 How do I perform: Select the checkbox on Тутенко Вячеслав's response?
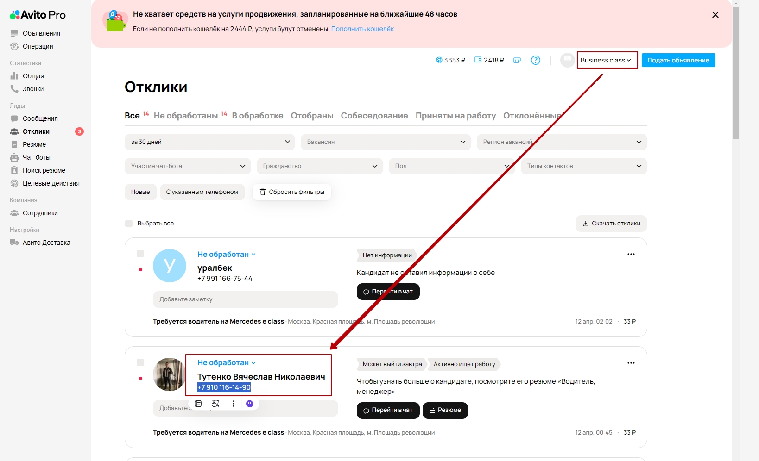(x=140, y=362)
